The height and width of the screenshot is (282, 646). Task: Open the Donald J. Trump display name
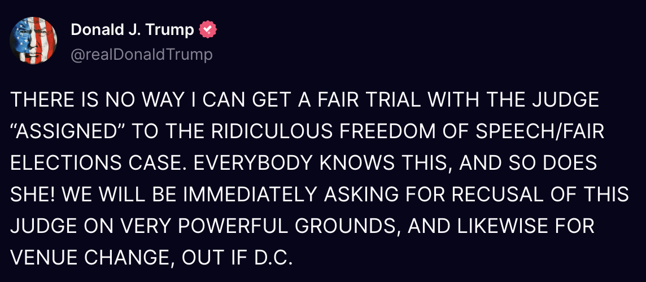point(132,30)
